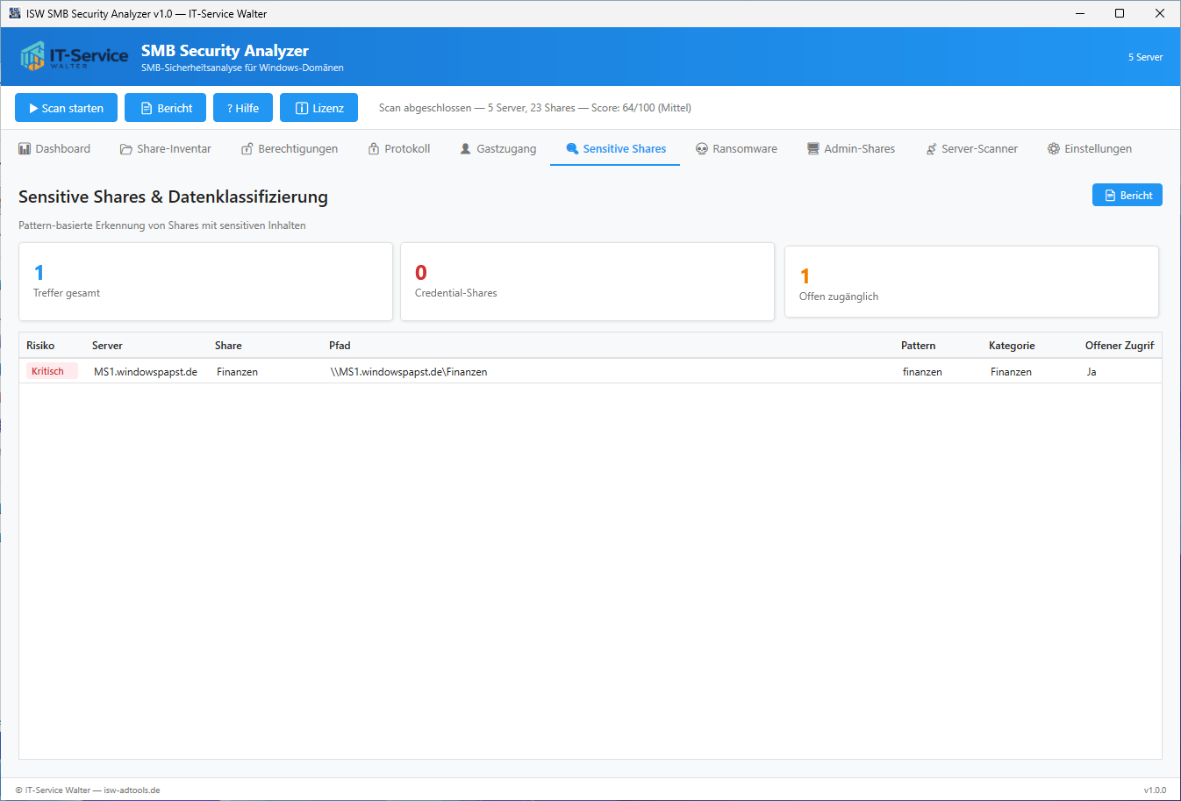Click the lock icon on Protokoll tab

[374, 149]
